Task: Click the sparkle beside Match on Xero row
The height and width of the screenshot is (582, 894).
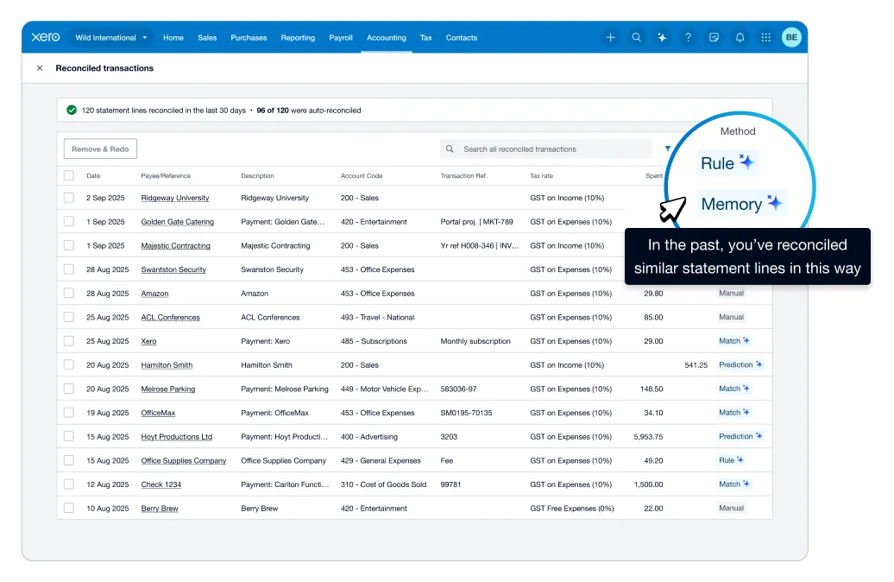Action: click(746, 340)
